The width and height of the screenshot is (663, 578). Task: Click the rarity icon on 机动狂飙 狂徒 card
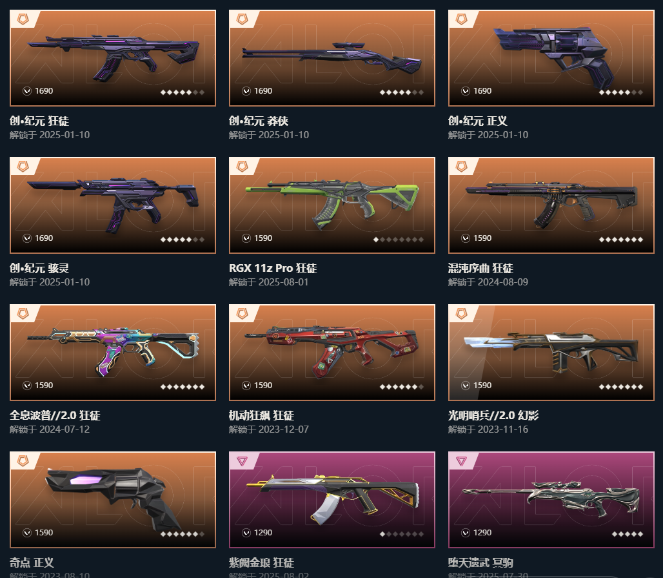click(x=242, y=314)
